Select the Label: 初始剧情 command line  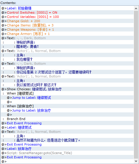[67, 8]
